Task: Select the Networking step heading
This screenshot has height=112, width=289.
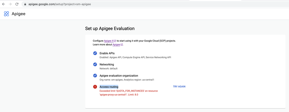Action: coord(107,64)
